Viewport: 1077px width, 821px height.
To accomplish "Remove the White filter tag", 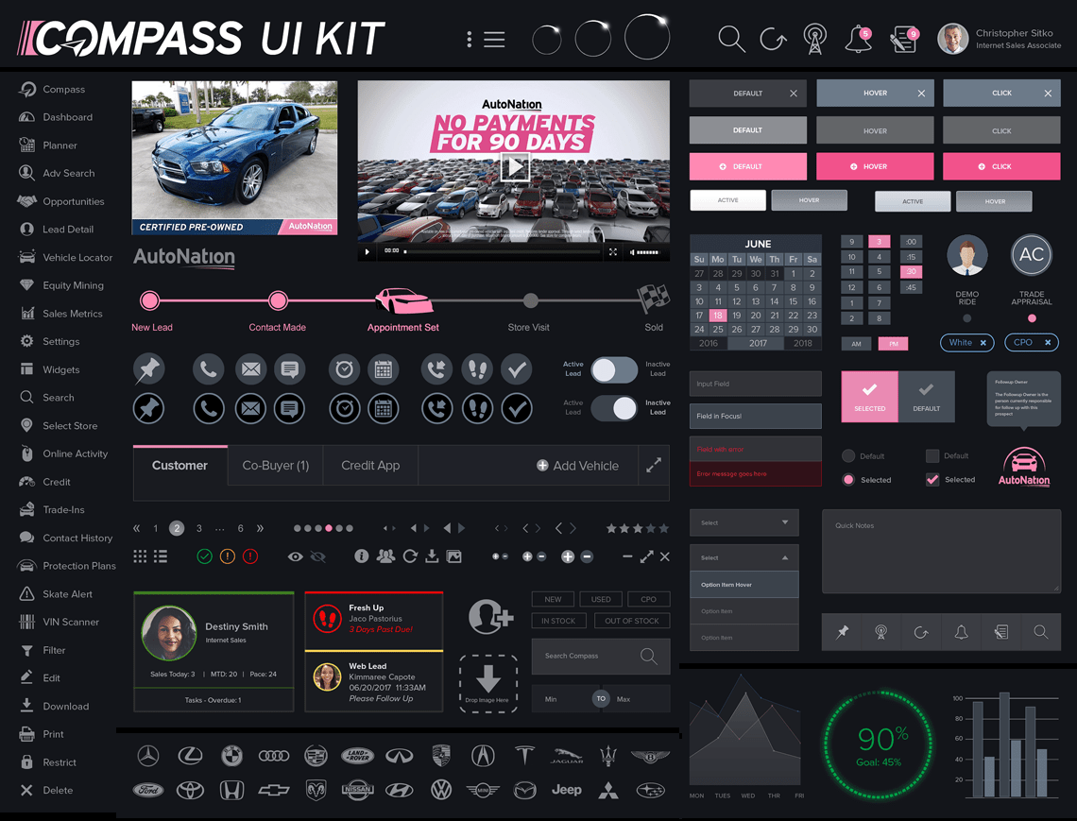I will tap(983, 342).
